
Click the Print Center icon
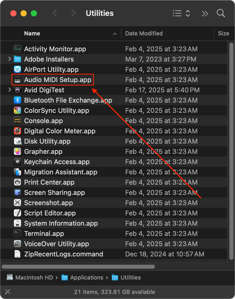click(17, 182)
